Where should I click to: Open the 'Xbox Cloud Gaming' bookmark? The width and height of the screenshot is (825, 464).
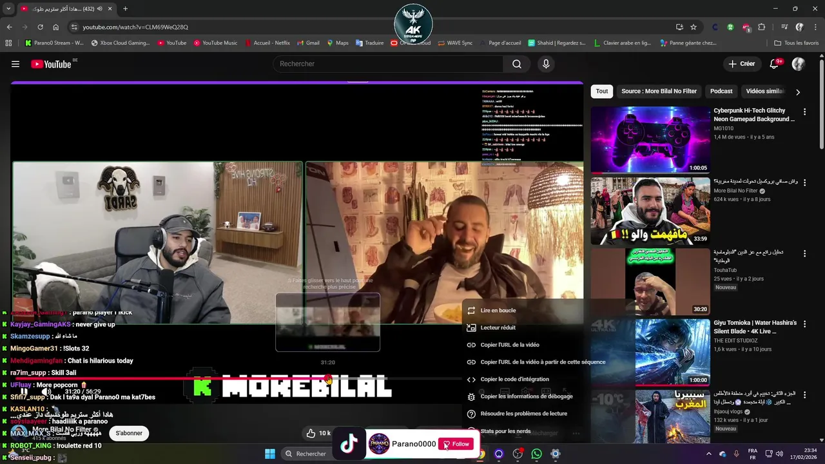tap(121, 43)
